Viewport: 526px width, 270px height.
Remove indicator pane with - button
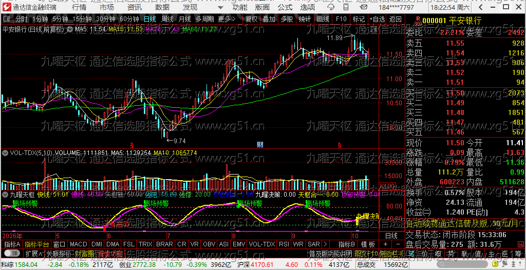point(398,244)
